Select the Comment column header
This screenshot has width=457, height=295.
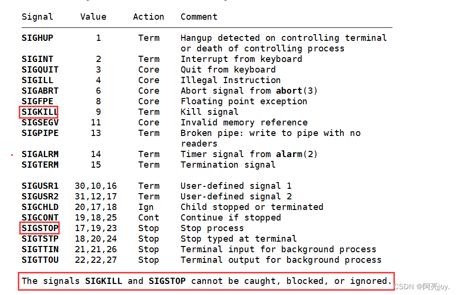point(199,17)
